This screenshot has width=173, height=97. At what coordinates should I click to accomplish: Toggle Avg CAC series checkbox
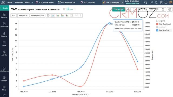tap(157, 27)
